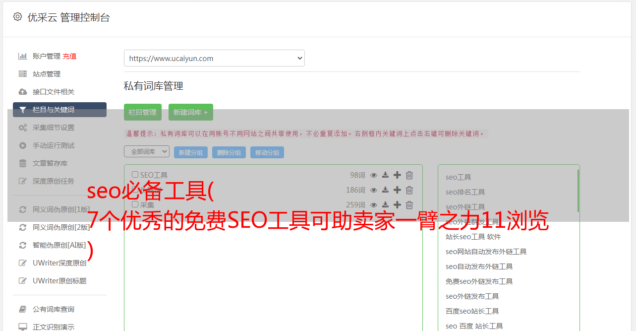Open the 全部词库 group dropdown
The height and width of the screenshot is (331, 636).
coord(147,151)
